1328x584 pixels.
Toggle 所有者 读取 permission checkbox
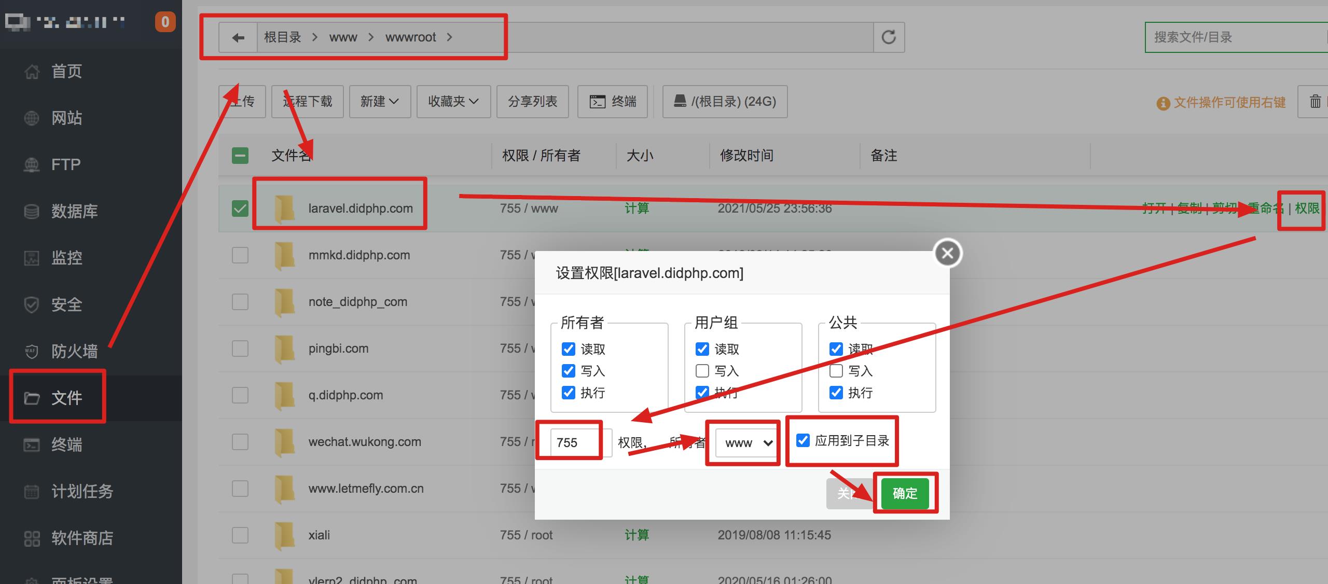tap(569, 349)
